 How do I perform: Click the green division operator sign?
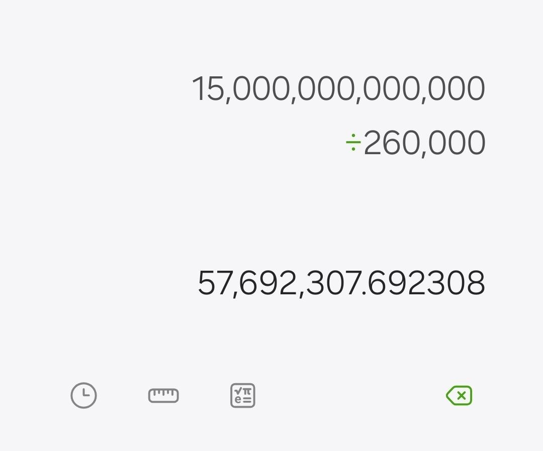[353, 143]
